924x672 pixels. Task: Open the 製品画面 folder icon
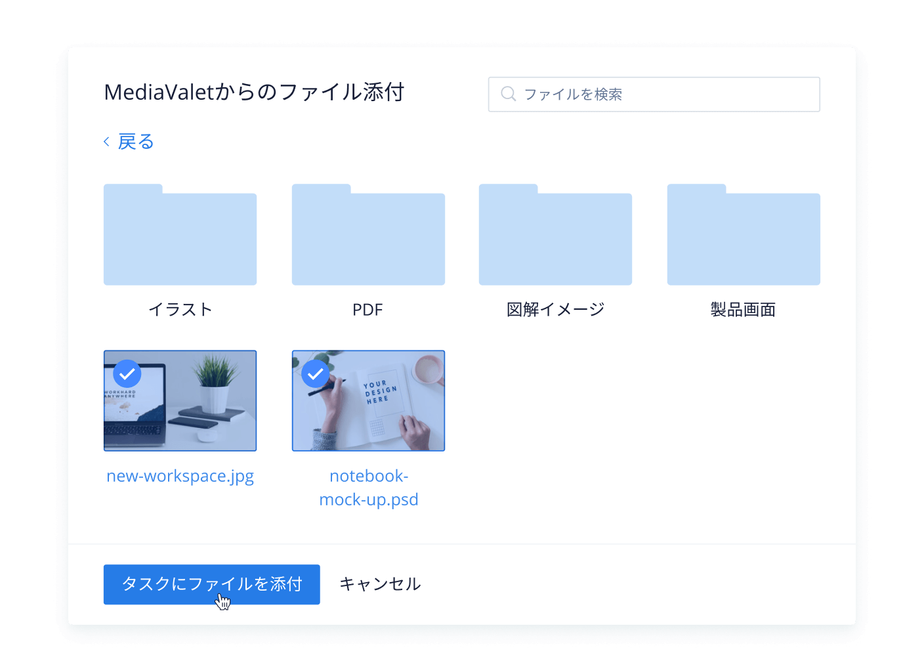(x=744, y=234)
